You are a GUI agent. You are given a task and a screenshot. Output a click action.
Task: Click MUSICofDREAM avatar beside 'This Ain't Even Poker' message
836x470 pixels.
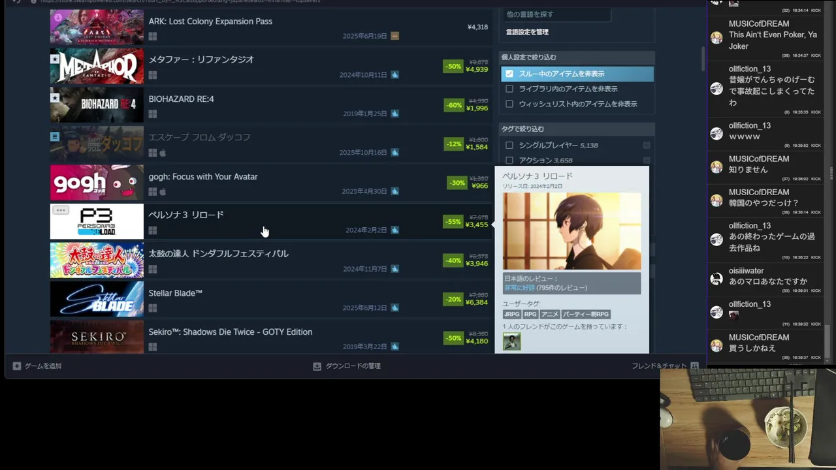[716, 38]
